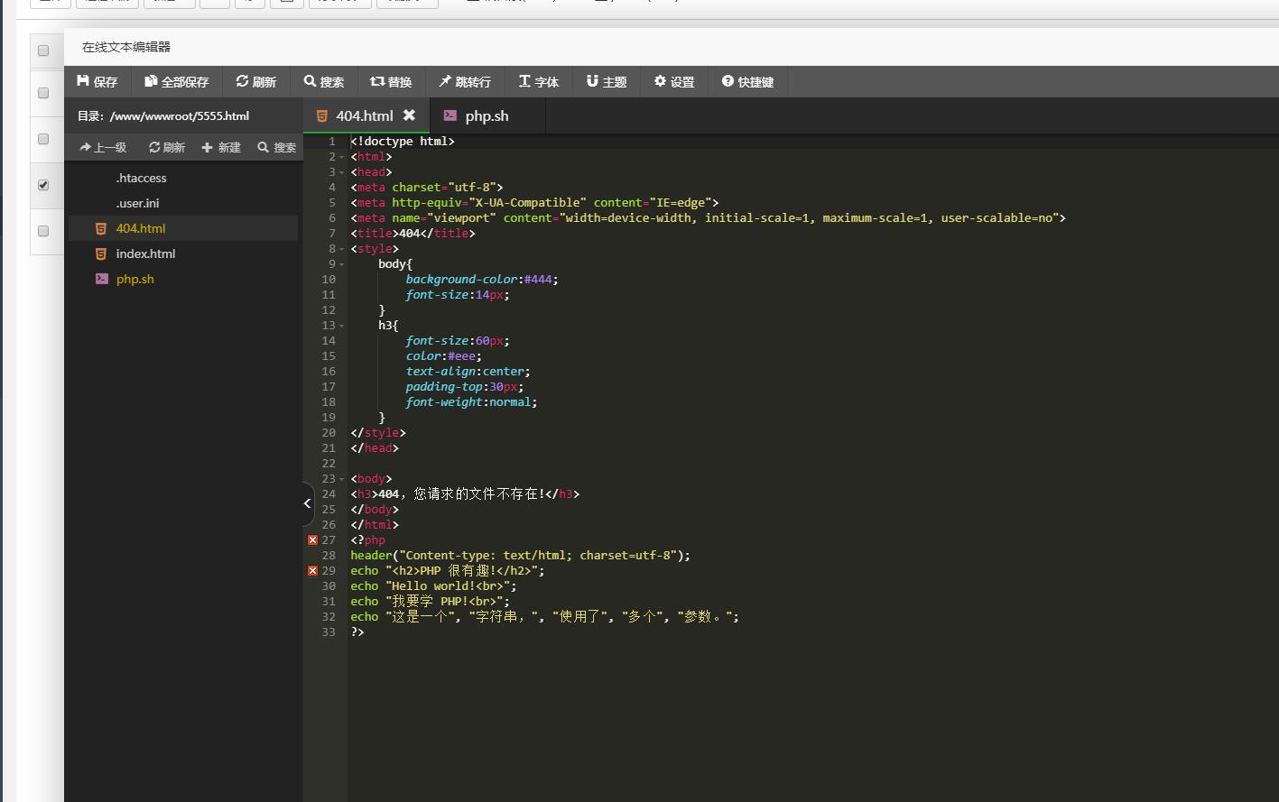Fold the html tag at line 2
The width and height of the screenshot is (1279, 802).
tap(342, 157)
